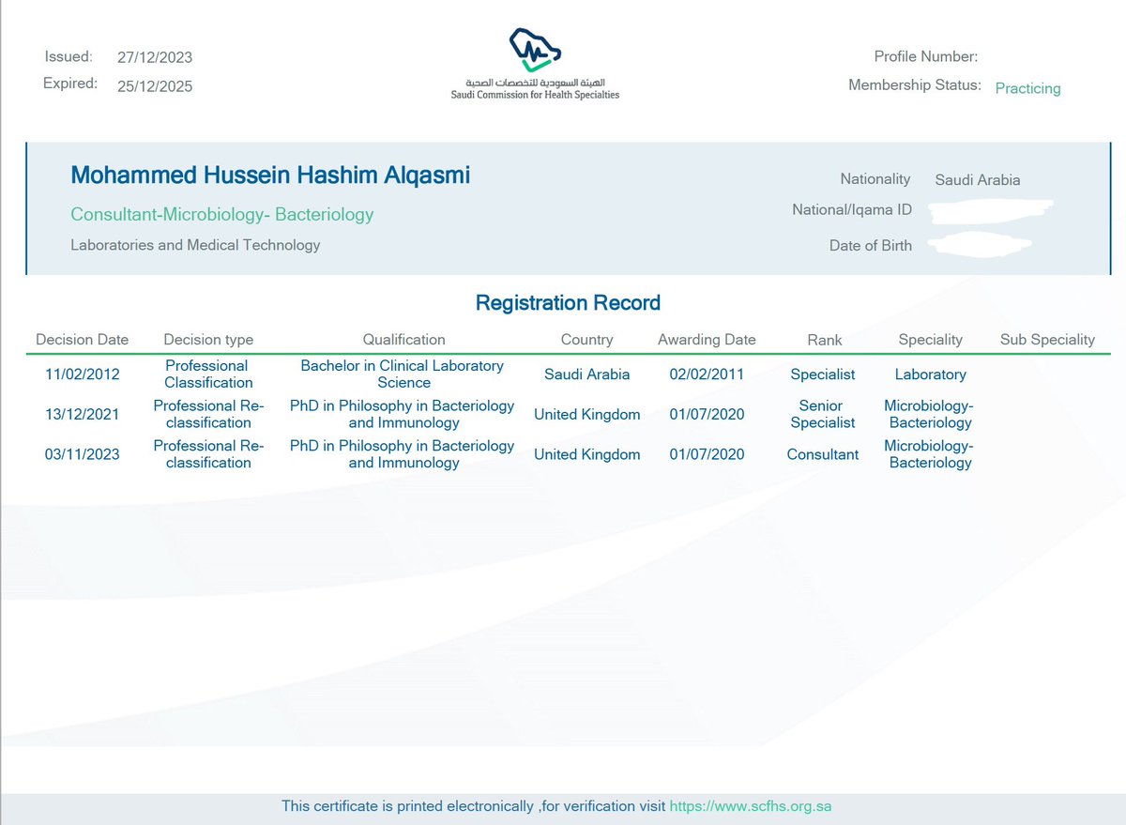The height and width of the screenshot is (825, 1126).
Task: Click the Sub Speciality column header
Action: tap(1048, 340)
